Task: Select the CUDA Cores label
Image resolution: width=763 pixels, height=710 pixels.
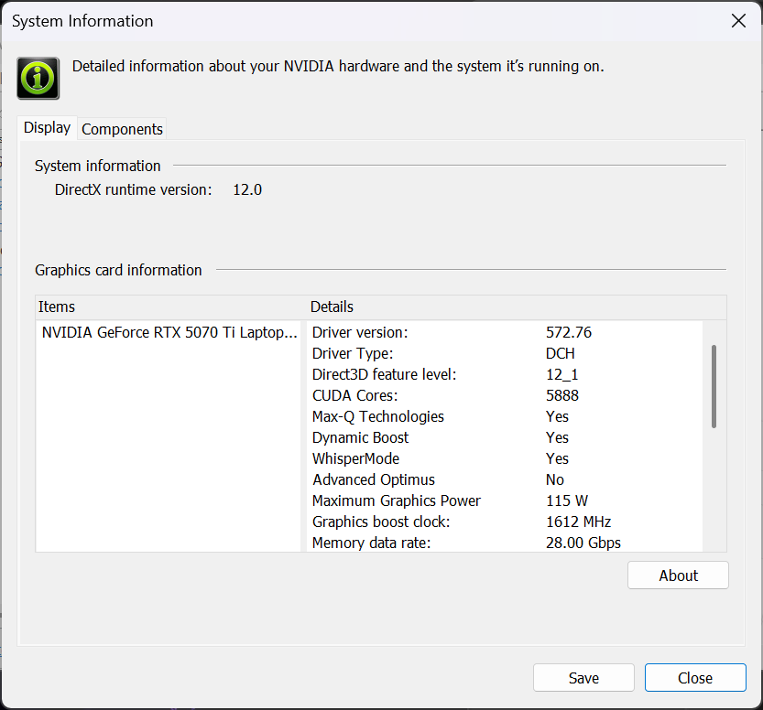Action: click(354, 395)
